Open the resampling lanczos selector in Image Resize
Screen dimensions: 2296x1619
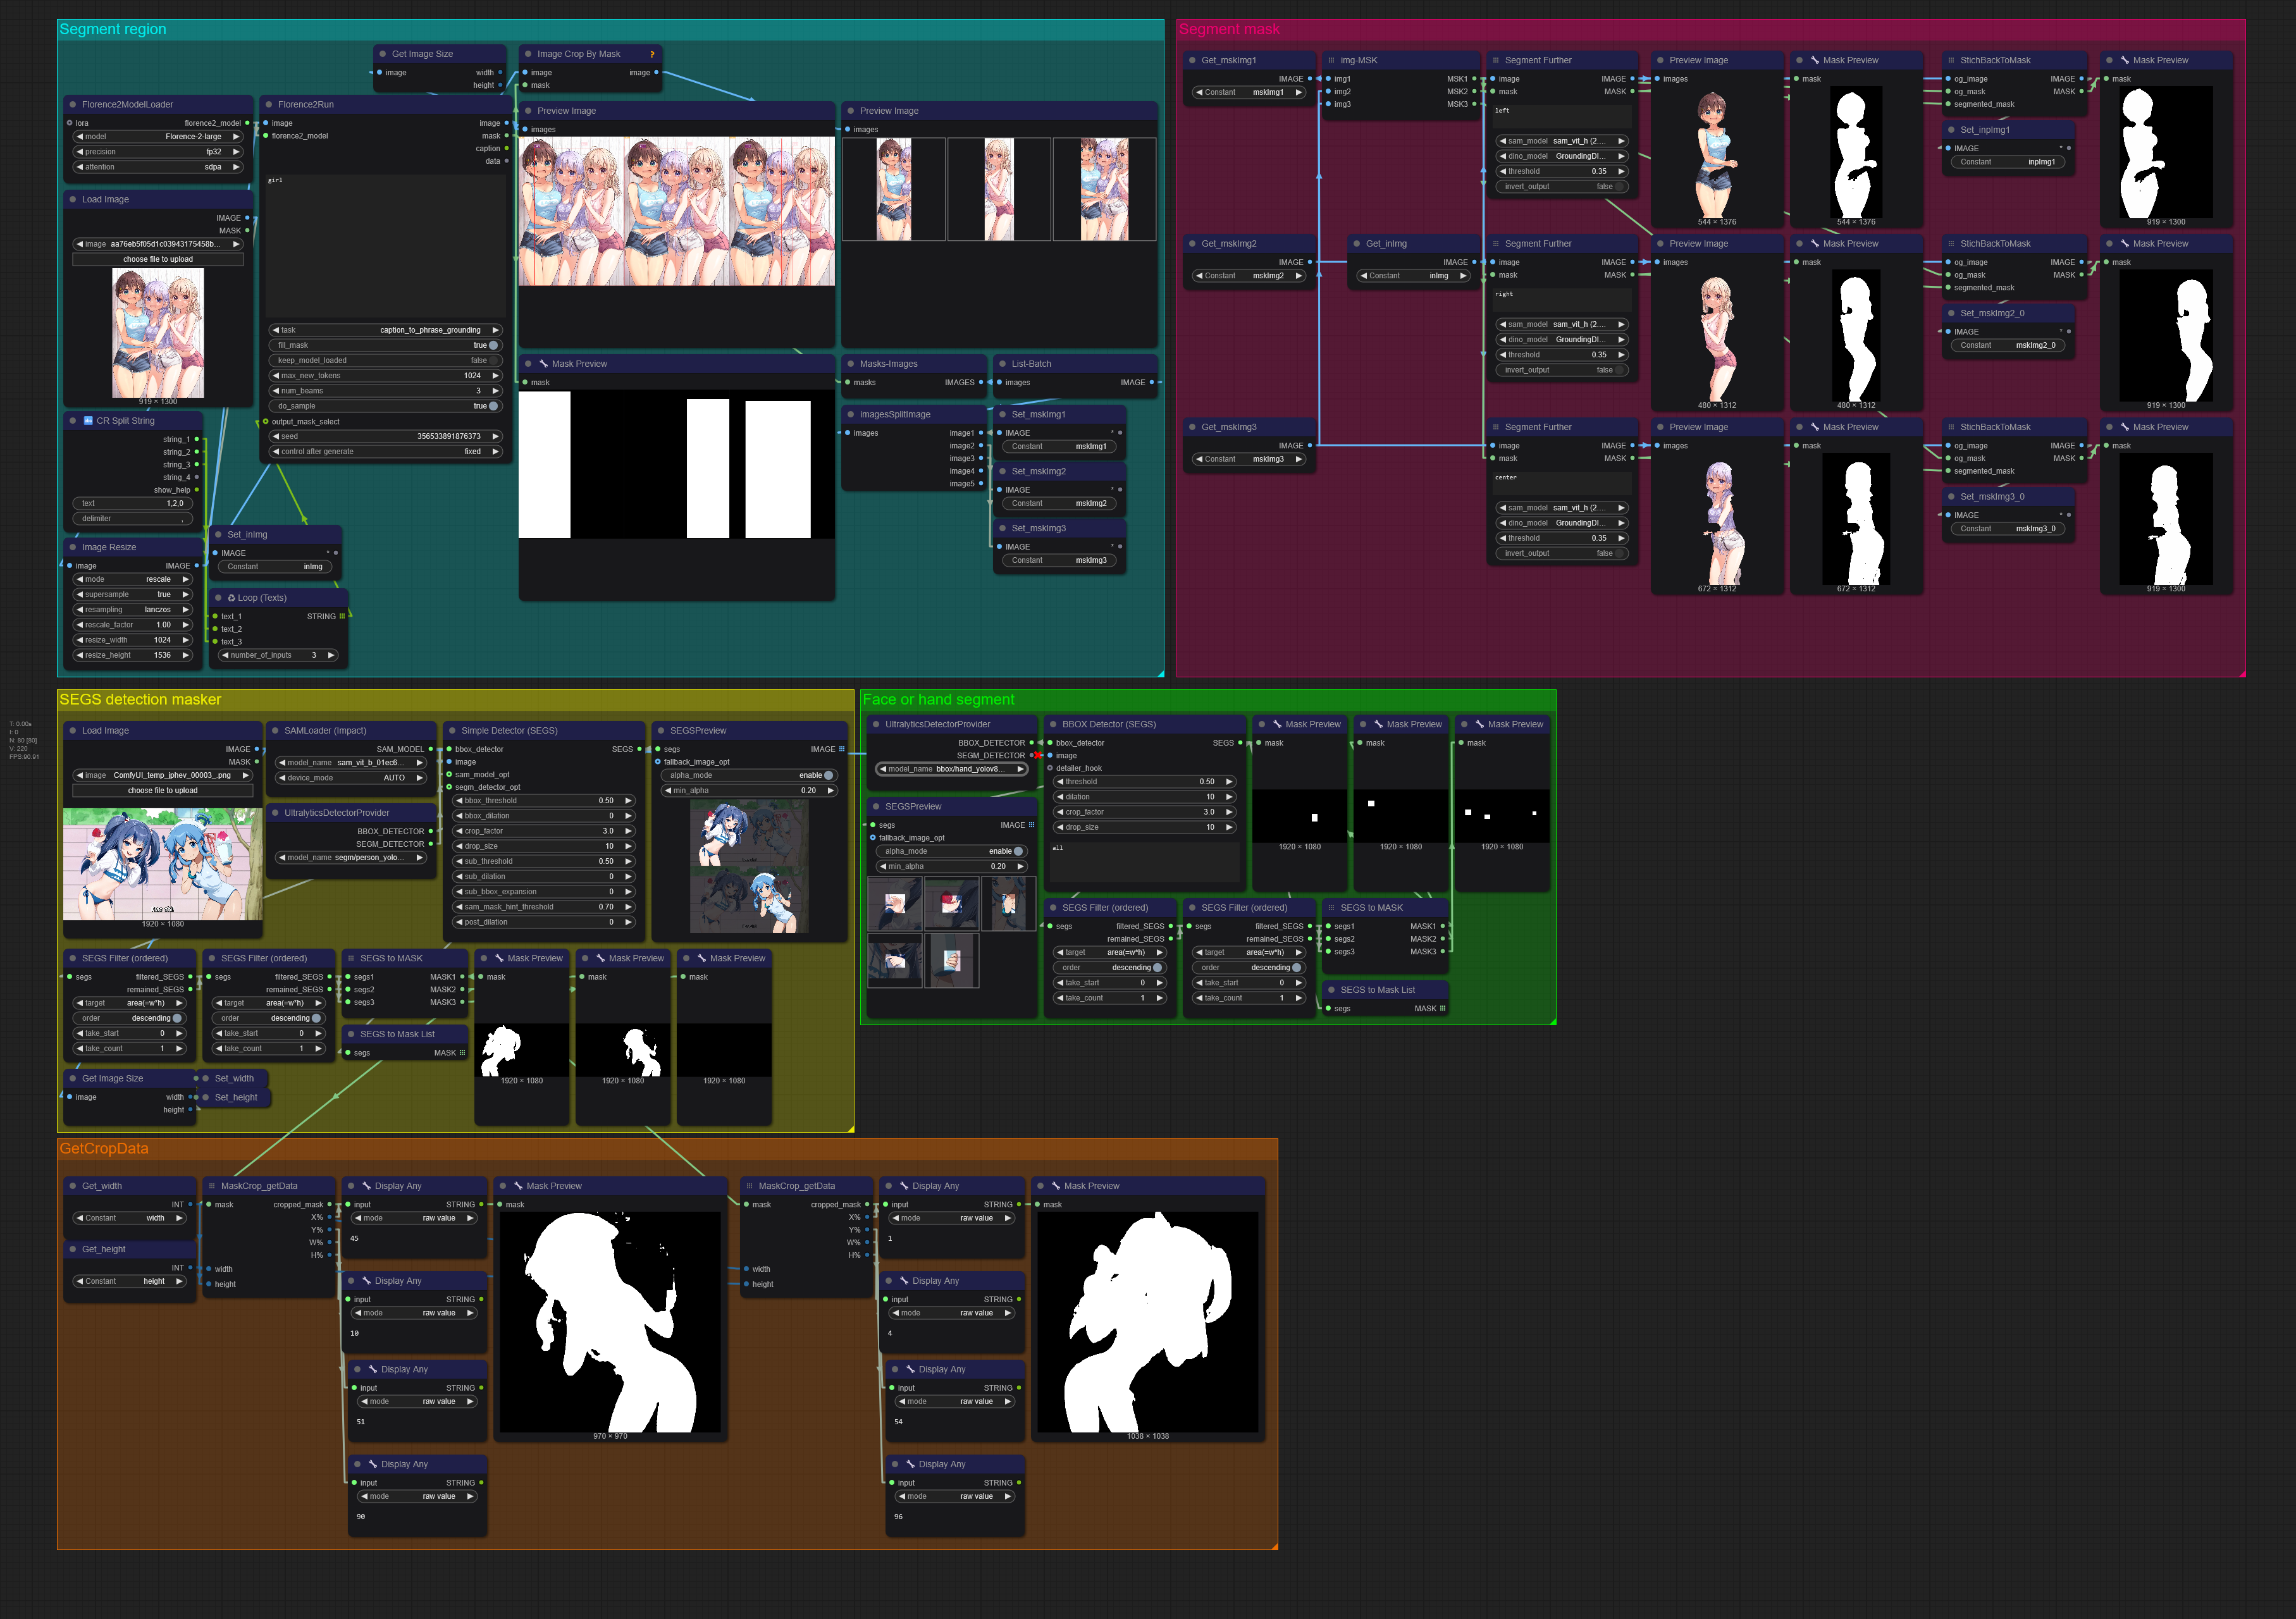pyautogui.click(x=132, y=610)
